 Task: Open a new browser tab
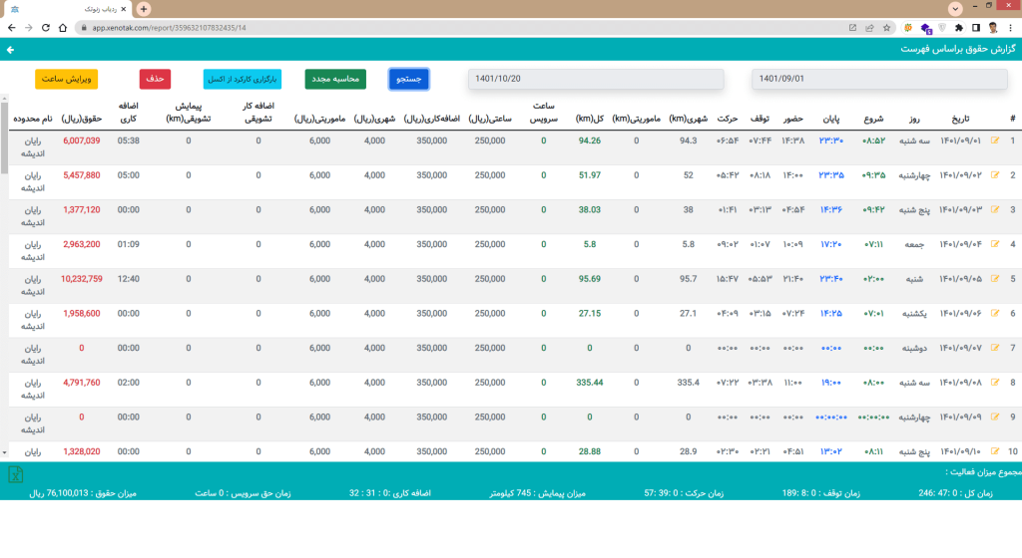[144, 9]
